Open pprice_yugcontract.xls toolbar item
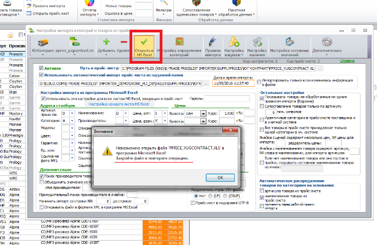Image resolution: width=377 pixels, height=245 pixels. pos(75,47)
